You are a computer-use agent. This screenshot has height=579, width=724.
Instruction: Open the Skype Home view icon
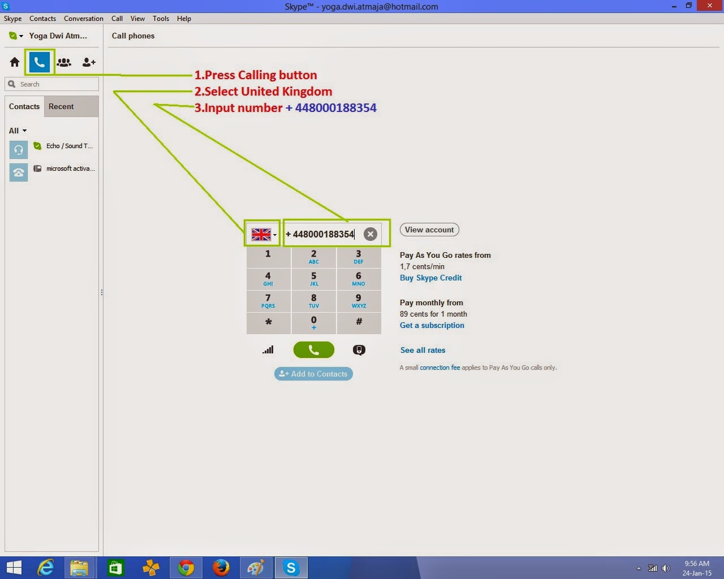click(x=15, y=62)
